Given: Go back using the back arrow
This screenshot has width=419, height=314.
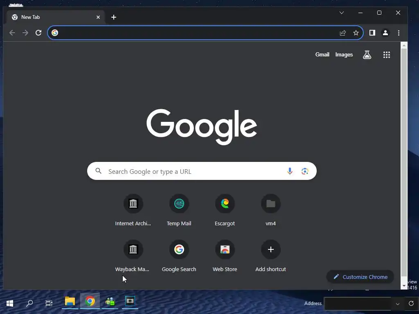Looking at the screenshot, I should (x=12, y=33).
